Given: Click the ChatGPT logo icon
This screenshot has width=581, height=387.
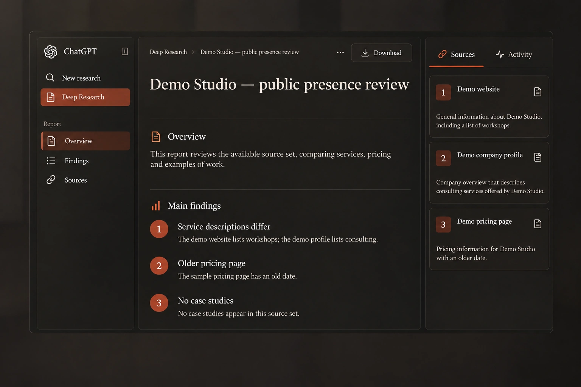Looking at the screenshot, I should click(50, 52).
